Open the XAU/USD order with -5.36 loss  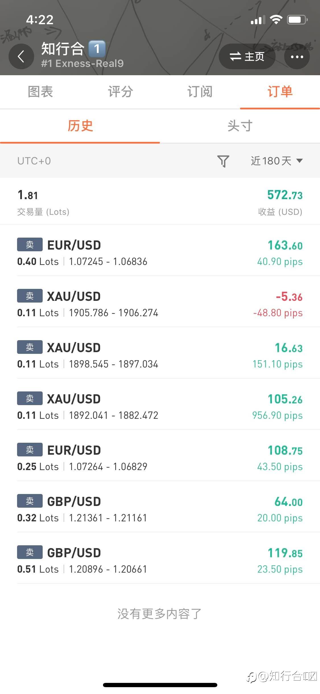pyautogui.click(x=160, y=304)
